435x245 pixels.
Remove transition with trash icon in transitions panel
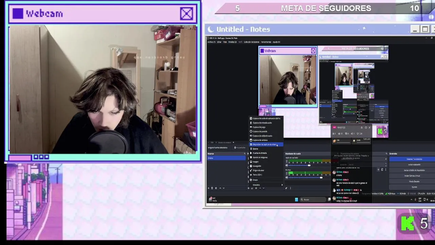(x=382, y=169)
